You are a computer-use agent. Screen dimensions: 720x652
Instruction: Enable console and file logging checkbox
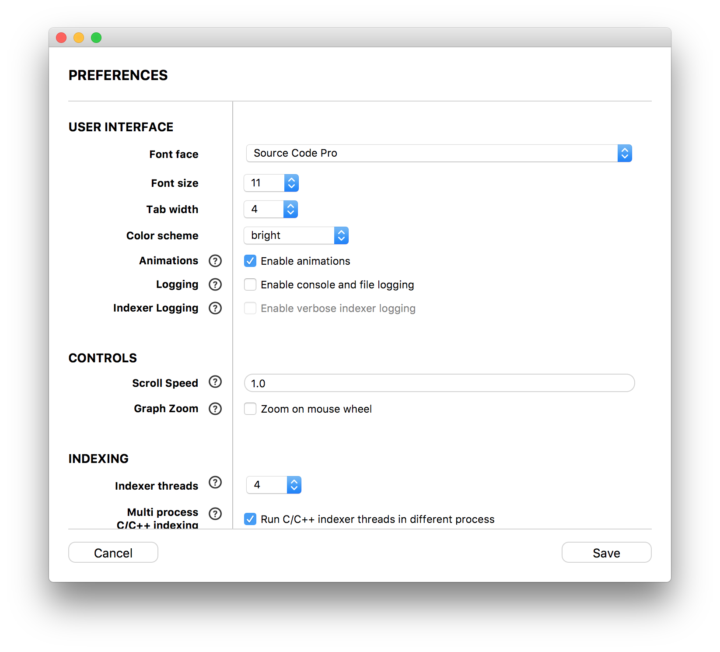pyautogui.click(x=250, y=284)
